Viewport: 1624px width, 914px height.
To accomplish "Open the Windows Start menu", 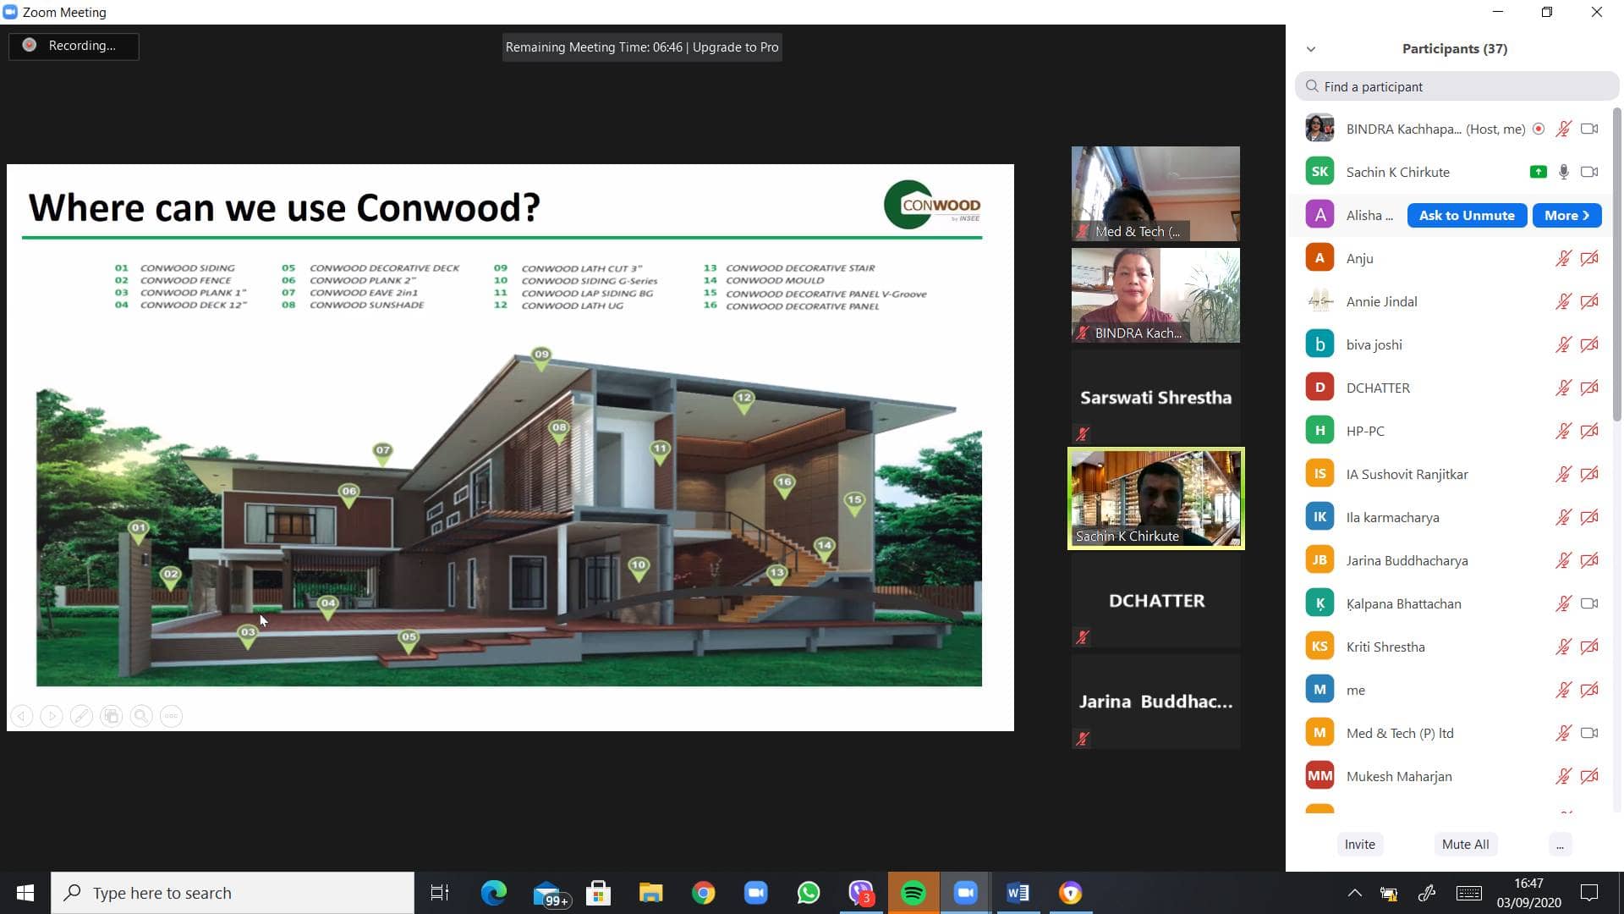I will (25, 893).
